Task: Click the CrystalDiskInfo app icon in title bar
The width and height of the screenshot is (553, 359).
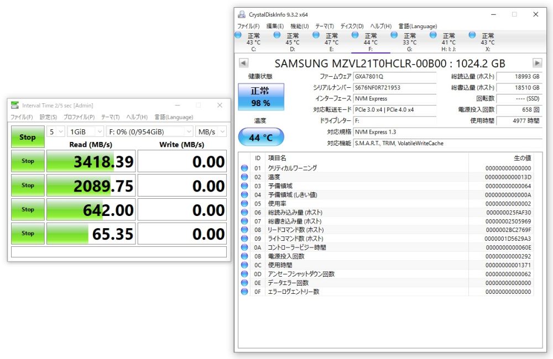Action: (242, 14)
